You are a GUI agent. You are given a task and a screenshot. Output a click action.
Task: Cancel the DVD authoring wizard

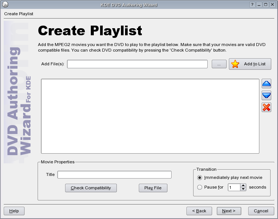point(261,211)
